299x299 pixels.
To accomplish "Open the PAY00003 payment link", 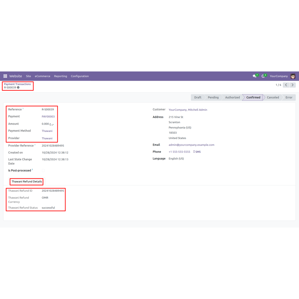I will [48, 117].
